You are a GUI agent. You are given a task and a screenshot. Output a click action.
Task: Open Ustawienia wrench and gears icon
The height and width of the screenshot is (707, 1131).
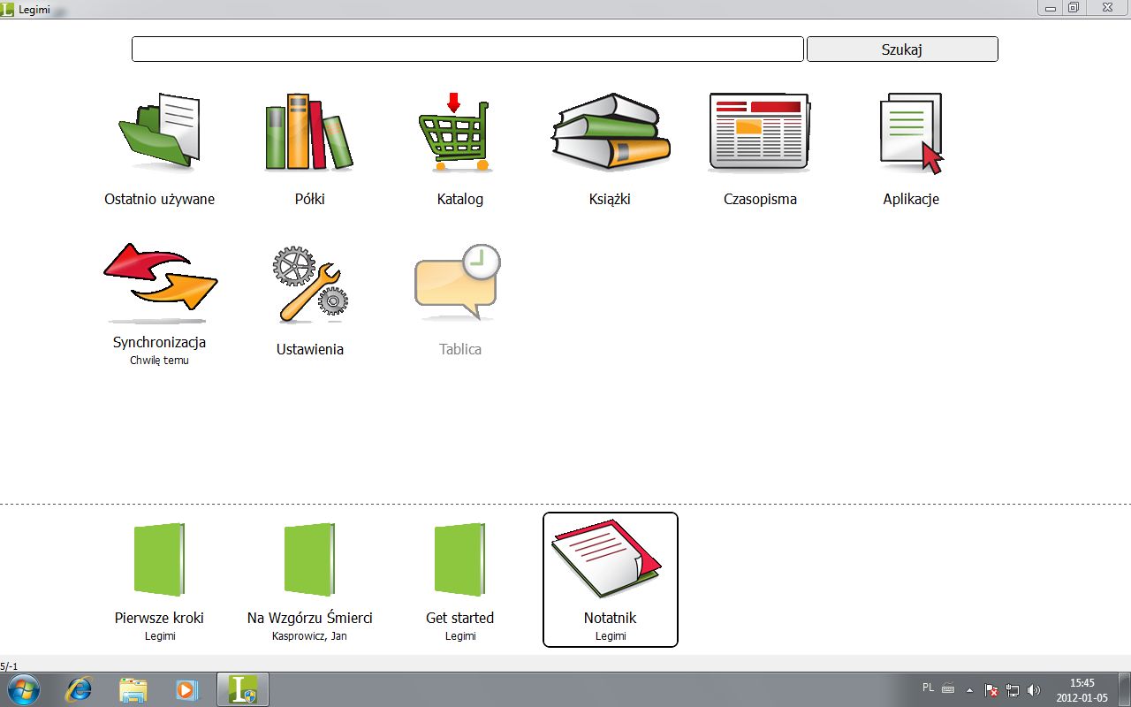pyautogui.click(x=310, y=285)
